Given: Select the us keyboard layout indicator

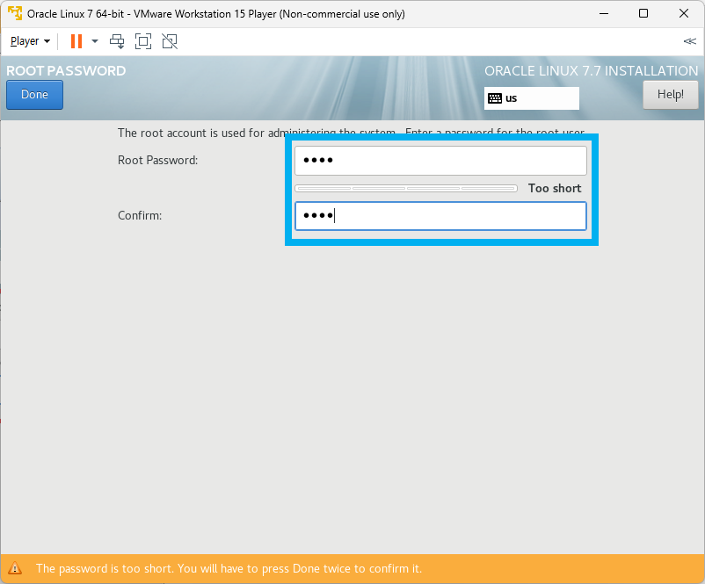Looking at the screenshot, I should 532,98.
